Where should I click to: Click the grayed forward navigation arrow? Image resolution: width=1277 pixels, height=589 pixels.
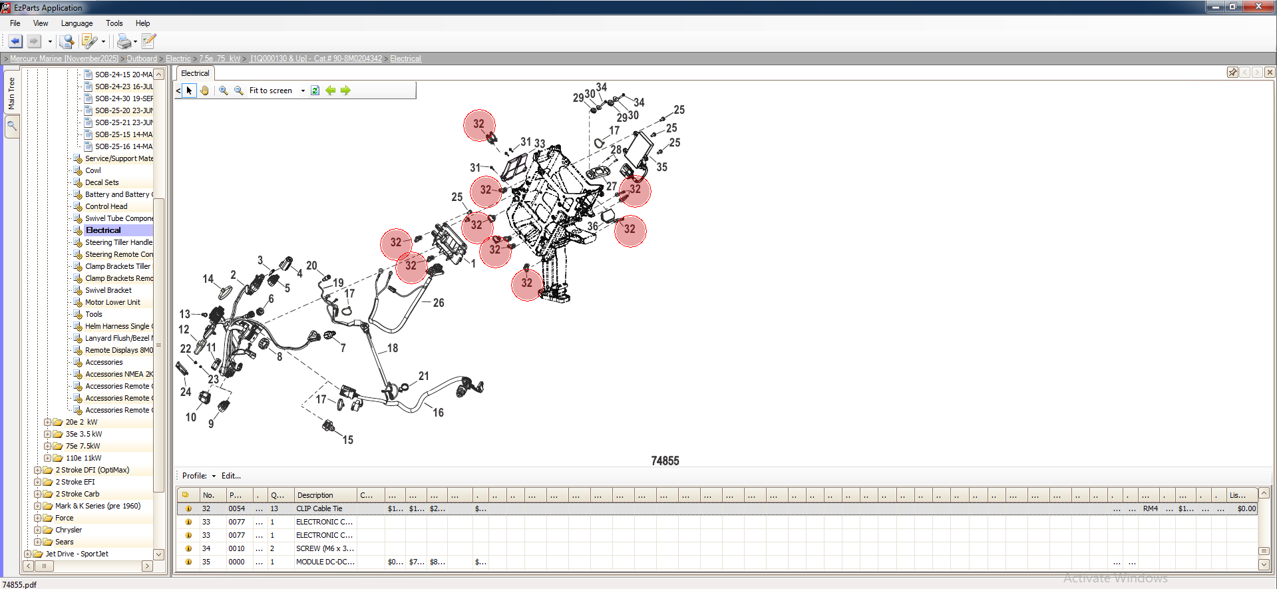pos(34,41)
